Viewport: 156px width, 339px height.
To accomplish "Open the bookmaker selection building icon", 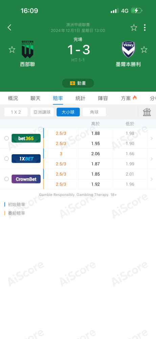I will click(x=147, y=112).
